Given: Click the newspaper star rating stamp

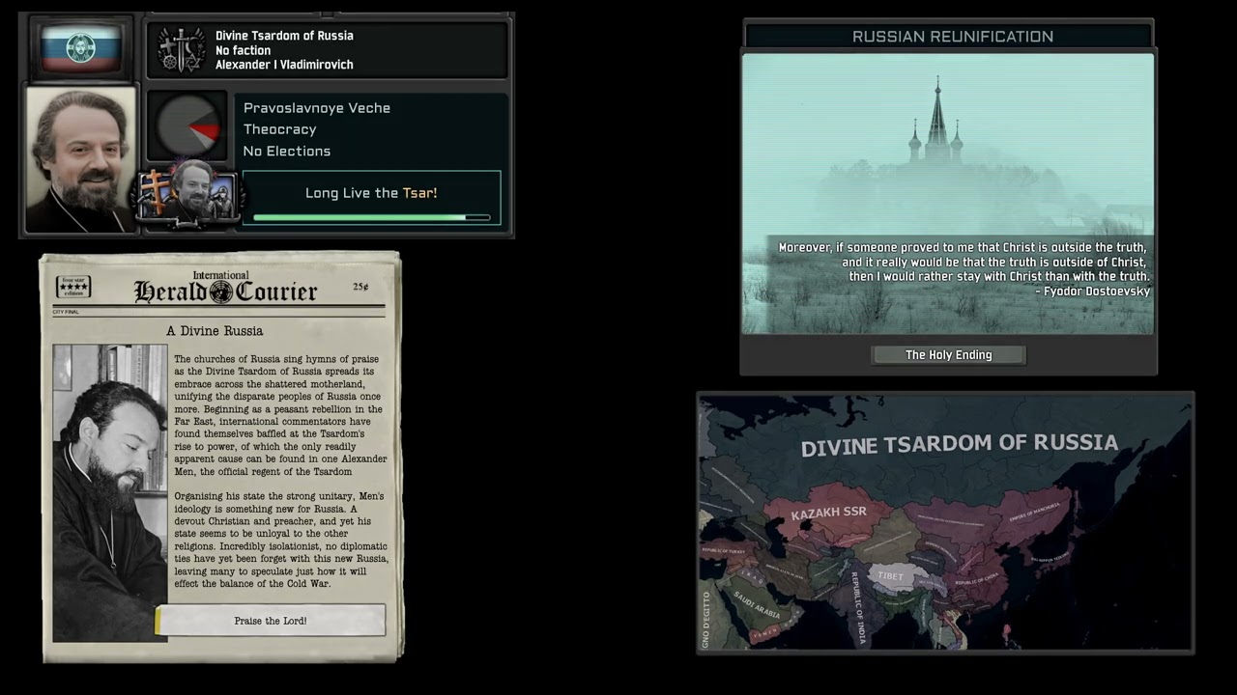Looking at the screenshot, I should point(73,288).
